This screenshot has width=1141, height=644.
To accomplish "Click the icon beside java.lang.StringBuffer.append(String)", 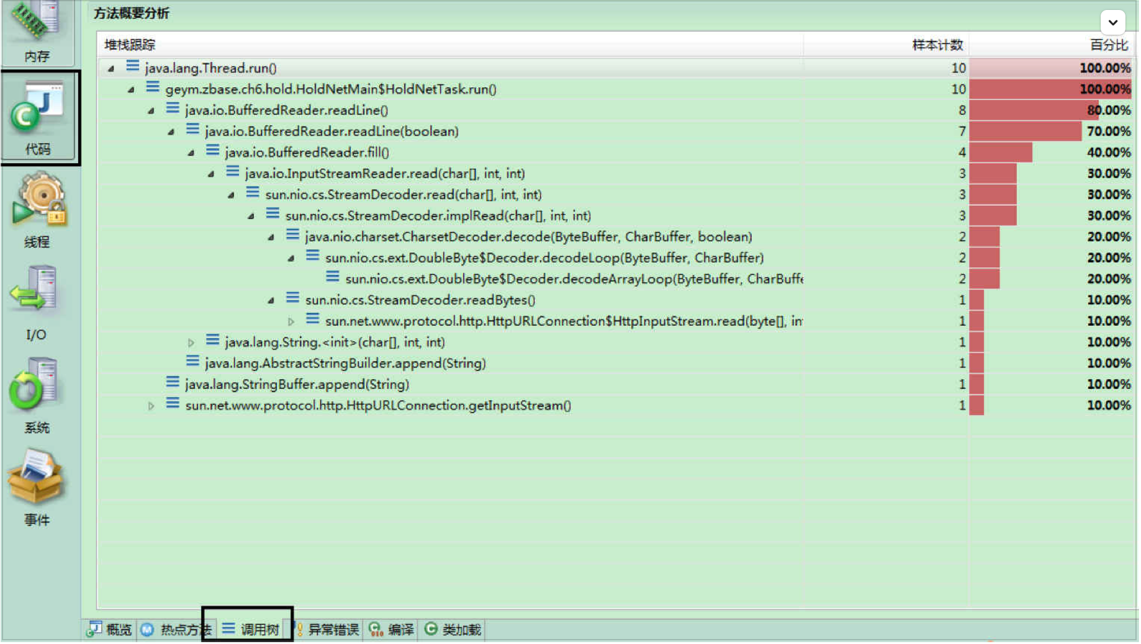I will point(173,383).
